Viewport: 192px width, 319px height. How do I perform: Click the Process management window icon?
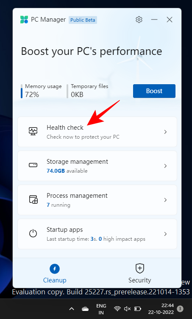click(33, 199)
